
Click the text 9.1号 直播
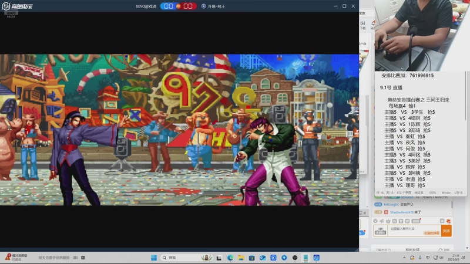[391, 87]
